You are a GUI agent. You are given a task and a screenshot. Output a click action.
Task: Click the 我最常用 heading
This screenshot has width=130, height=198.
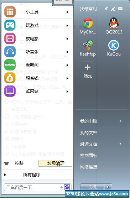pos(88,9)
